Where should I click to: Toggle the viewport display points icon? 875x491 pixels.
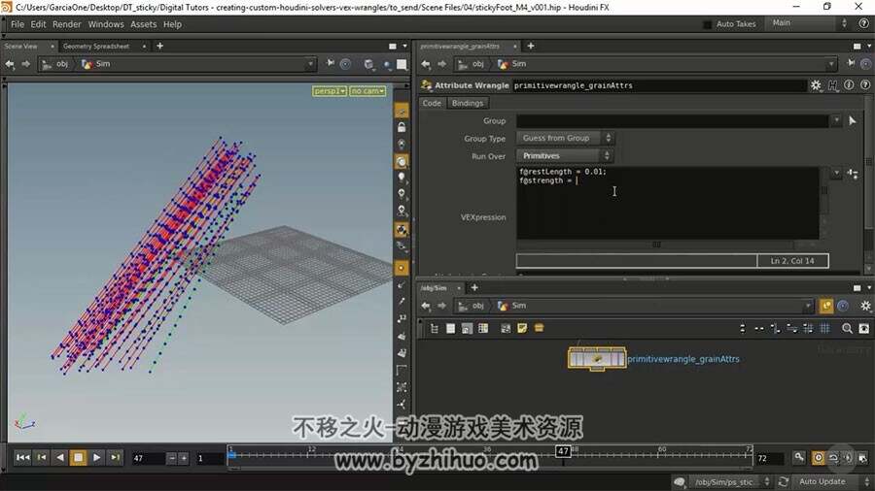pyautogui.click(x=402, y=268)
